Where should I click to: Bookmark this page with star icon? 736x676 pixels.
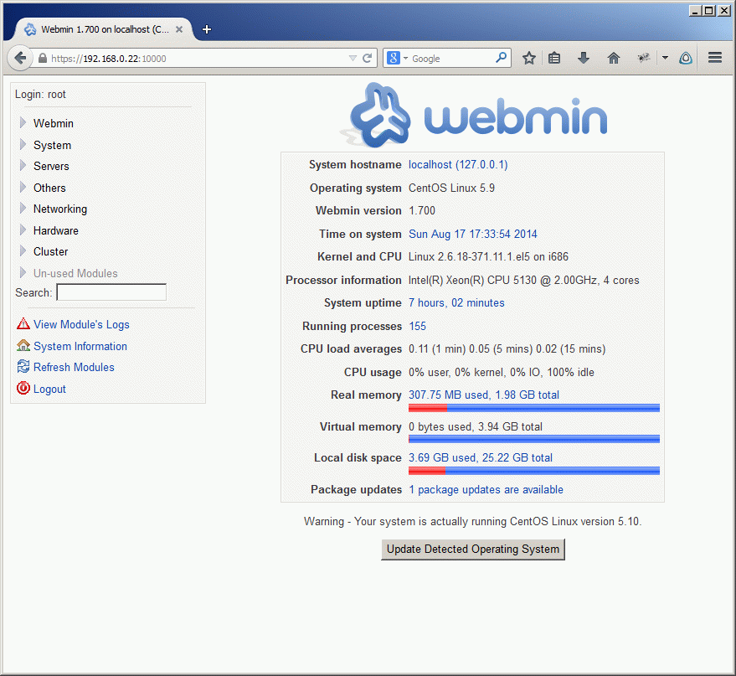coord(529,58)
